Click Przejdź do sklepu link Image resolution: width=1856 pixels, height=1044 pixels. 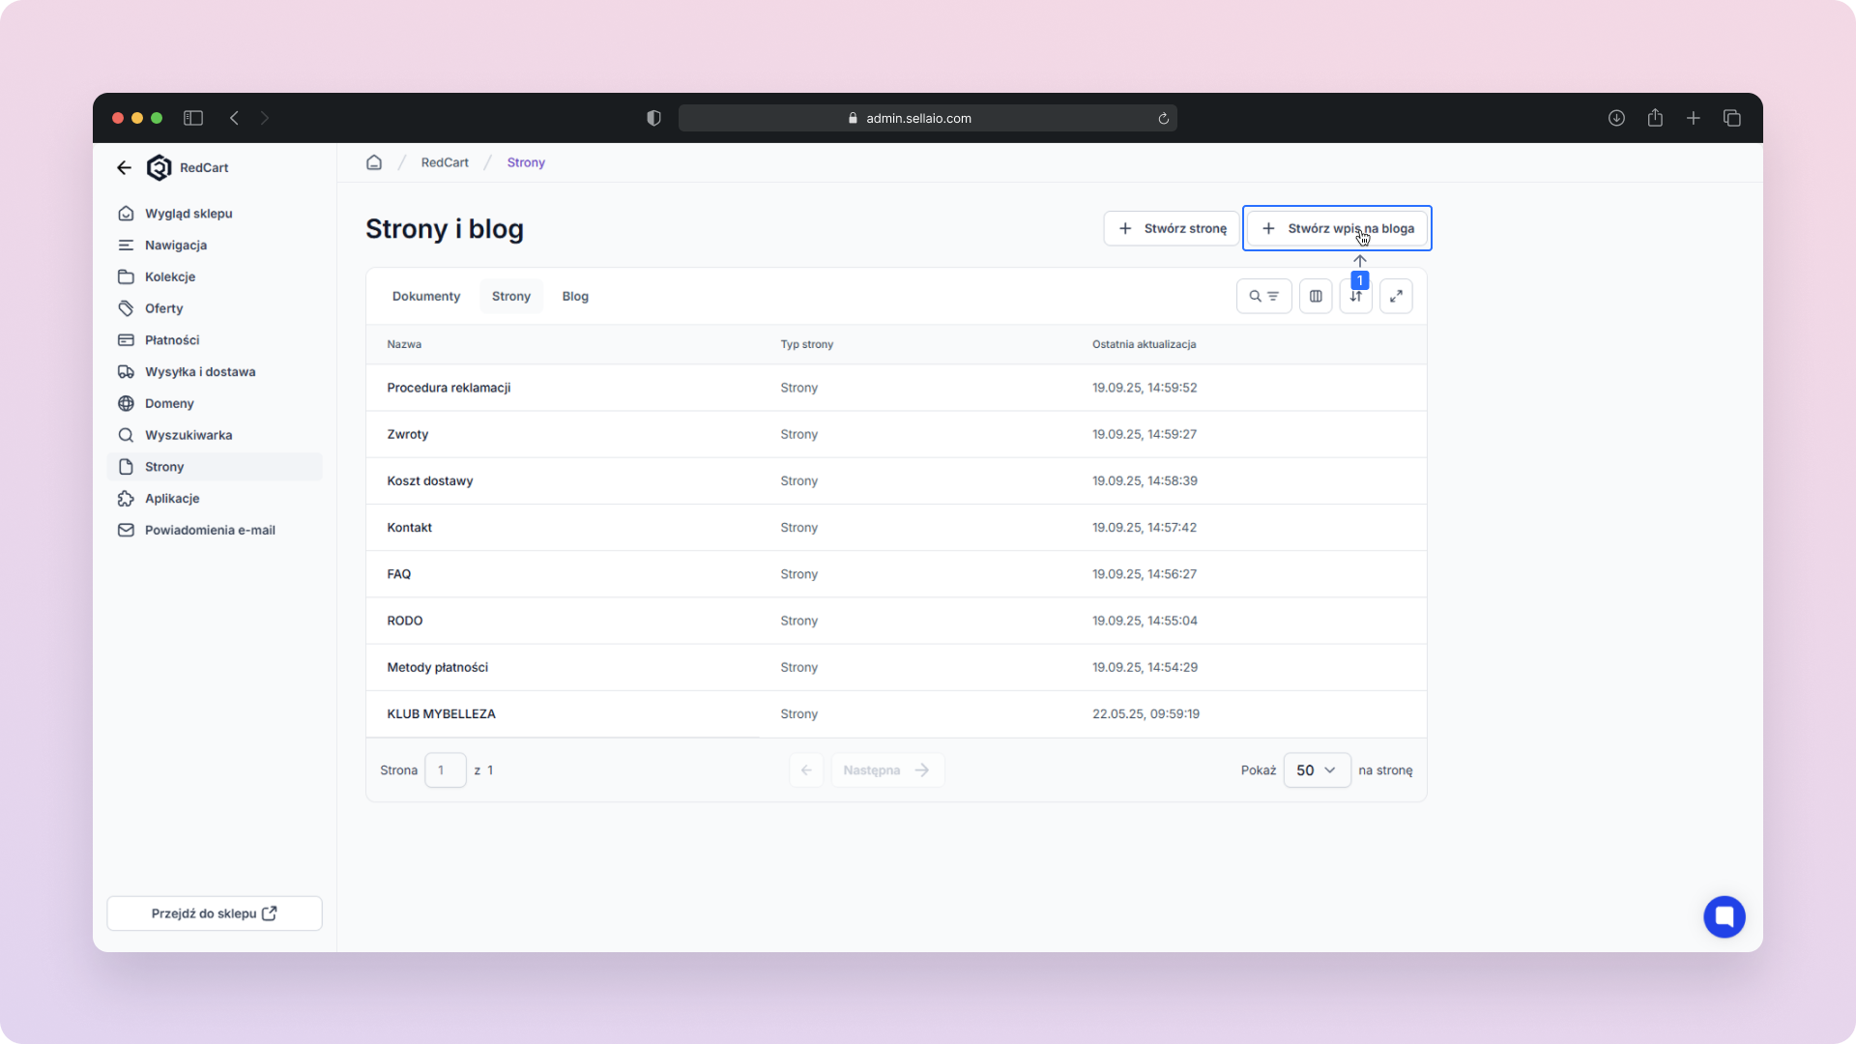click(x=215, y=913)
